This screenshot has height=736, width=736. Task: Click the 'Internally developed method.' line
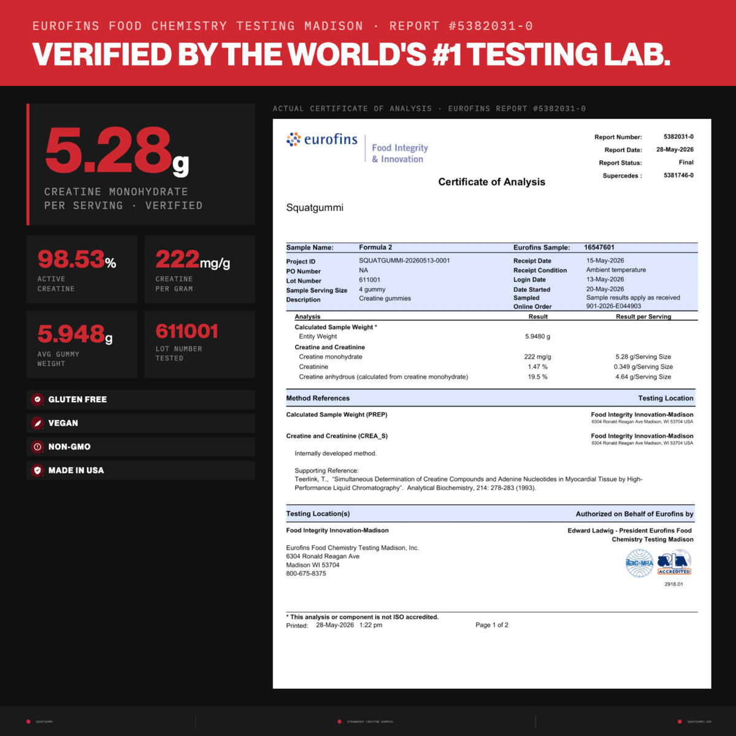335,454
